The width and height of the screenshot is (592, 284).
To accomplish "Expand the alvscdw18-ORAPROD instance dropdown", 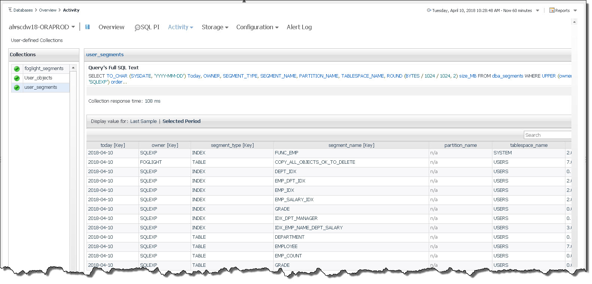I will (x=73, y=27).
